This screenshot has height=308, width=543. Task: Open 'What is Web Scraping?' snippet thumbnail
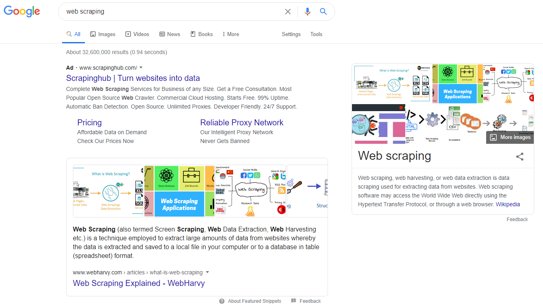[x=108, y=191]
